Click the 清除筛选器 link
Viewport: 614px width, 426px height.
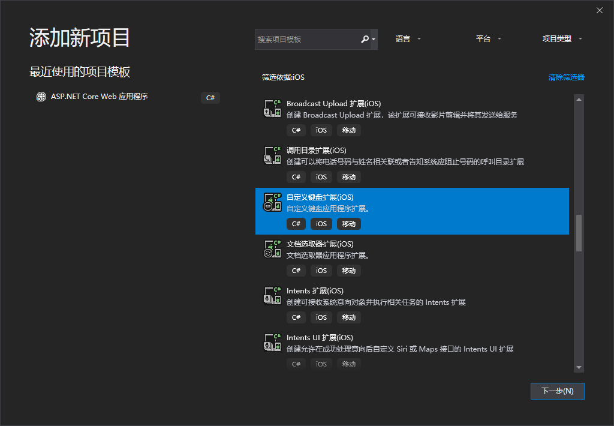coord(566,77)
